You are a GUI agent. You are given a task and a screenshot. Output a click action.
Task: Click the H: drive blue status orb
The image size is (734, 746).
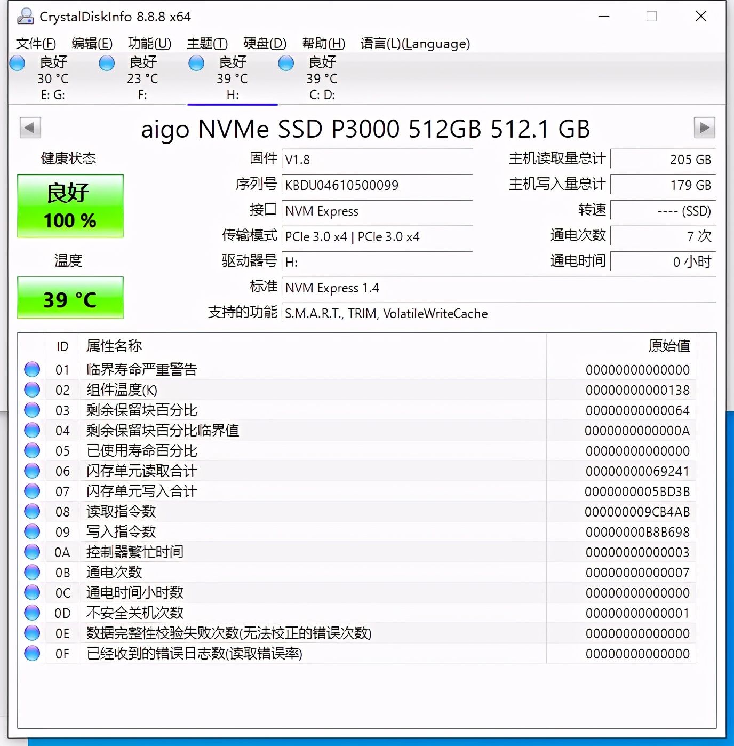[x=196, y=63]
